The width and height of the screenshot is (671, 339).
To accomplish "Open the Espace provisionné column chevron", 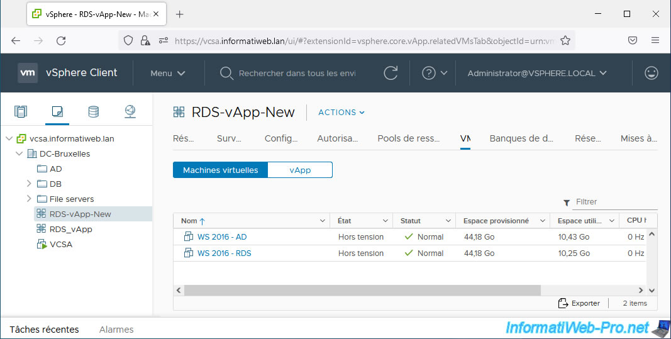I will (x=542, y=221).
